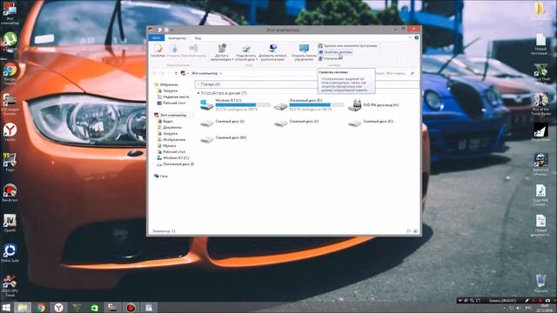
Task: Choose Удалить или изменить программу
Action: coord(347,46)
